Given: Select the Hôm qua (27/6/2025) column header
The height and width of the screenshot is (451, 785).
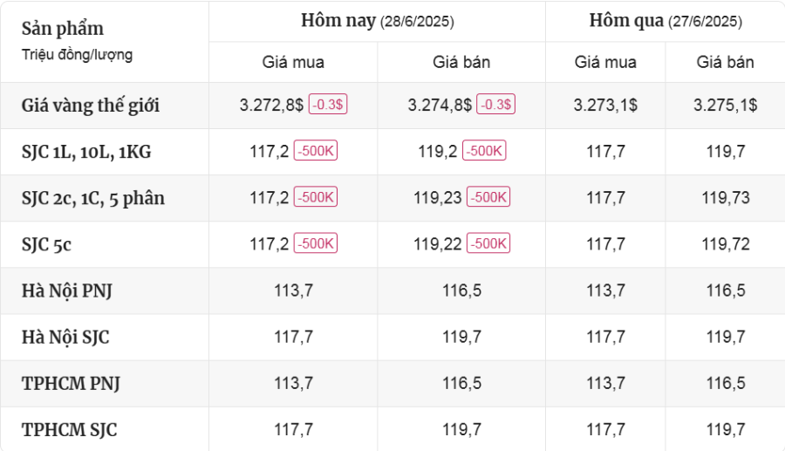Looking at the screenshot, I should coord(665,21).
